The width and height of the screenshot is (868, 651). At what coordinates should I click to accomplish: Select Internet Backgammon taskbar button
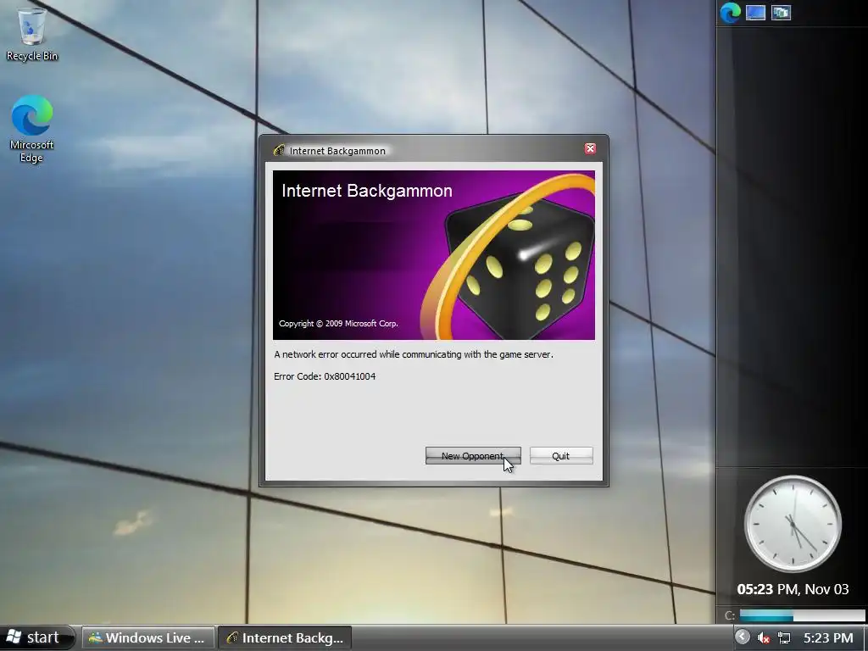point(285,637)
